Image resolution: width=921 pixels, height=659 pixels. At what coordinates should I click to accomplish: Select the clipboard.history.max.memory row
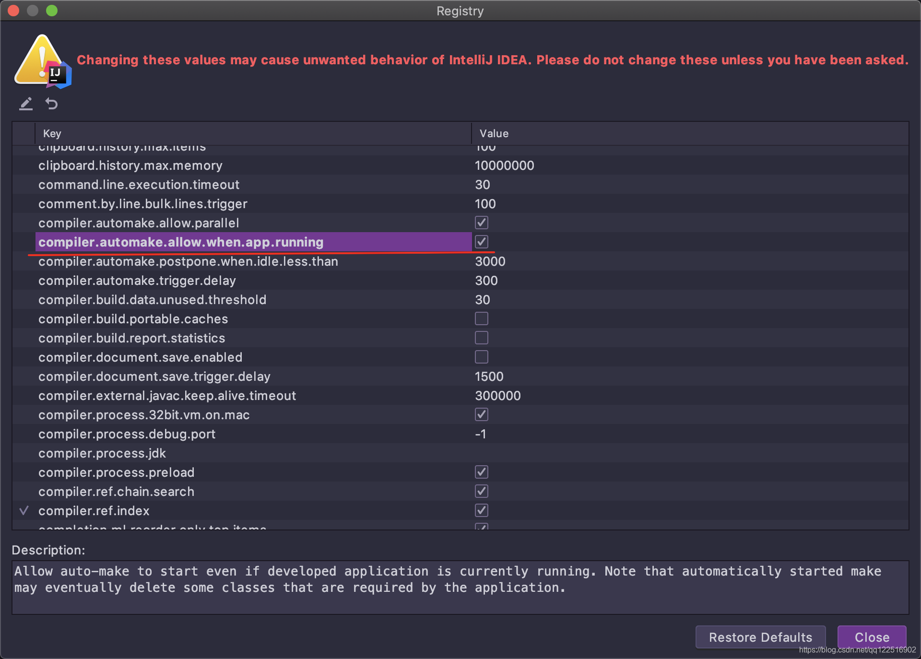pyautogui.click(x=460, y=165)
